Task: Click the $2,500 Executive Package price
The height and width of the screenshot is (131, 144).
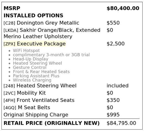Action: (116, 44)
